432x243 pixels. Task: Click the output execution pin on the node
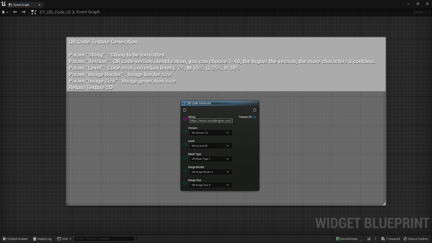pos(255,110)
